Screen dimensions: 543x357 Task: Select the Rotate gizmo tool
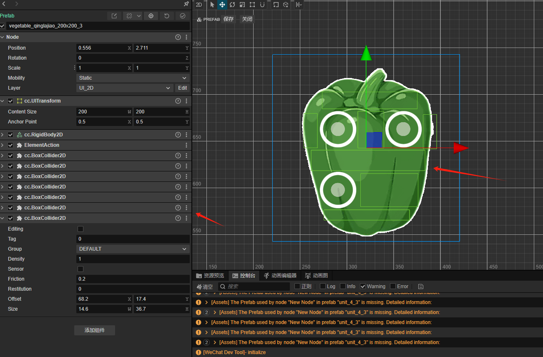pyautogui.click(x=232, y=5)
